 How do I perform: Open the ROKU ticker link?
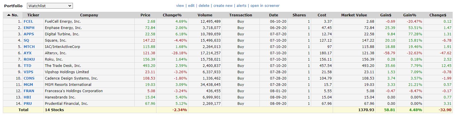[x=29, y=59]
